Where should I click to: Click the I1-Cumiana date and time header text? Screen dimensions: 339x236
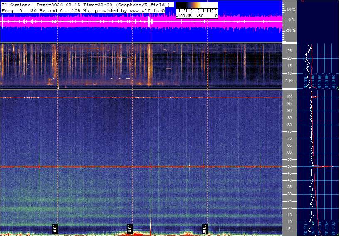tap(85, 4)
